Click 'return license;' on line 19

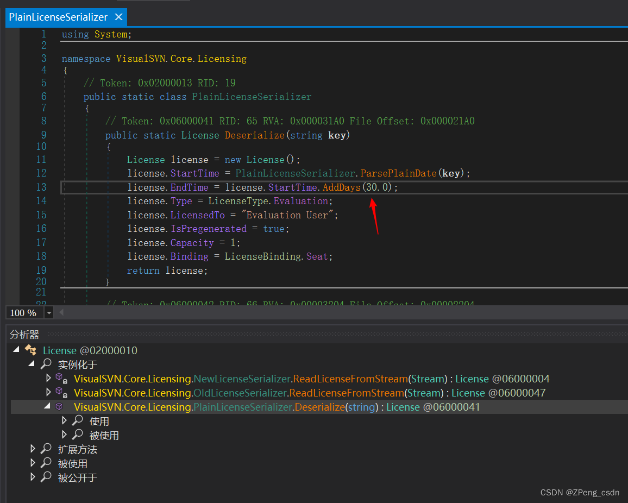coord(167,271)
